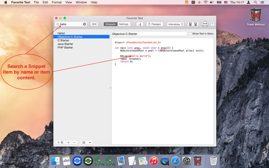Switch to the Settings tab
This screenshot has width=269, height=168.
click(124, 24)
